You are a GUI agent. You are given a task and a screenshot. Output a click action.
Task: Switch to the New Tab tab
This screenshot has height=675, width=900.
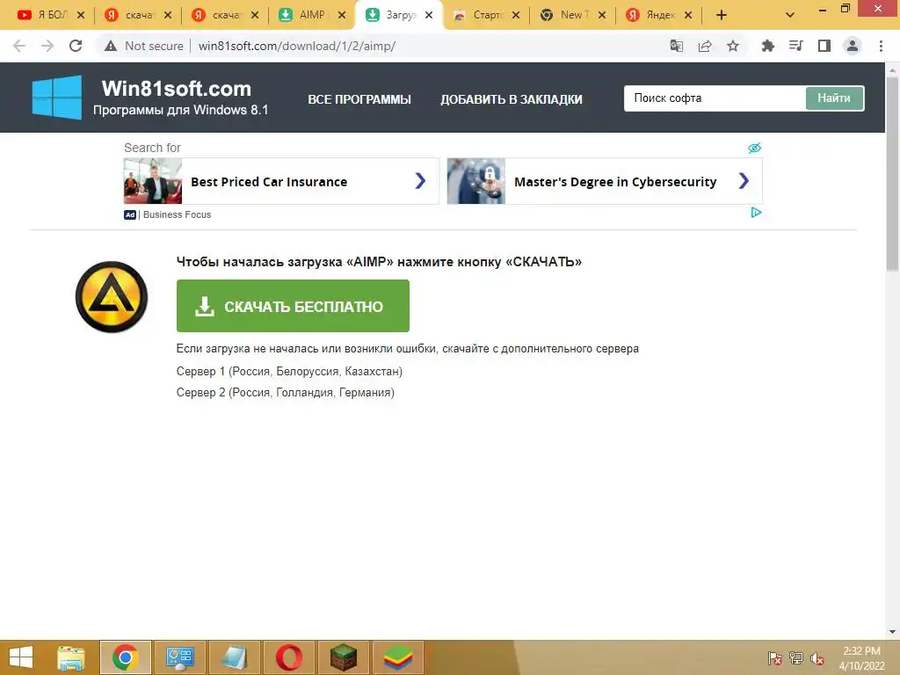(x=572, y=15)
